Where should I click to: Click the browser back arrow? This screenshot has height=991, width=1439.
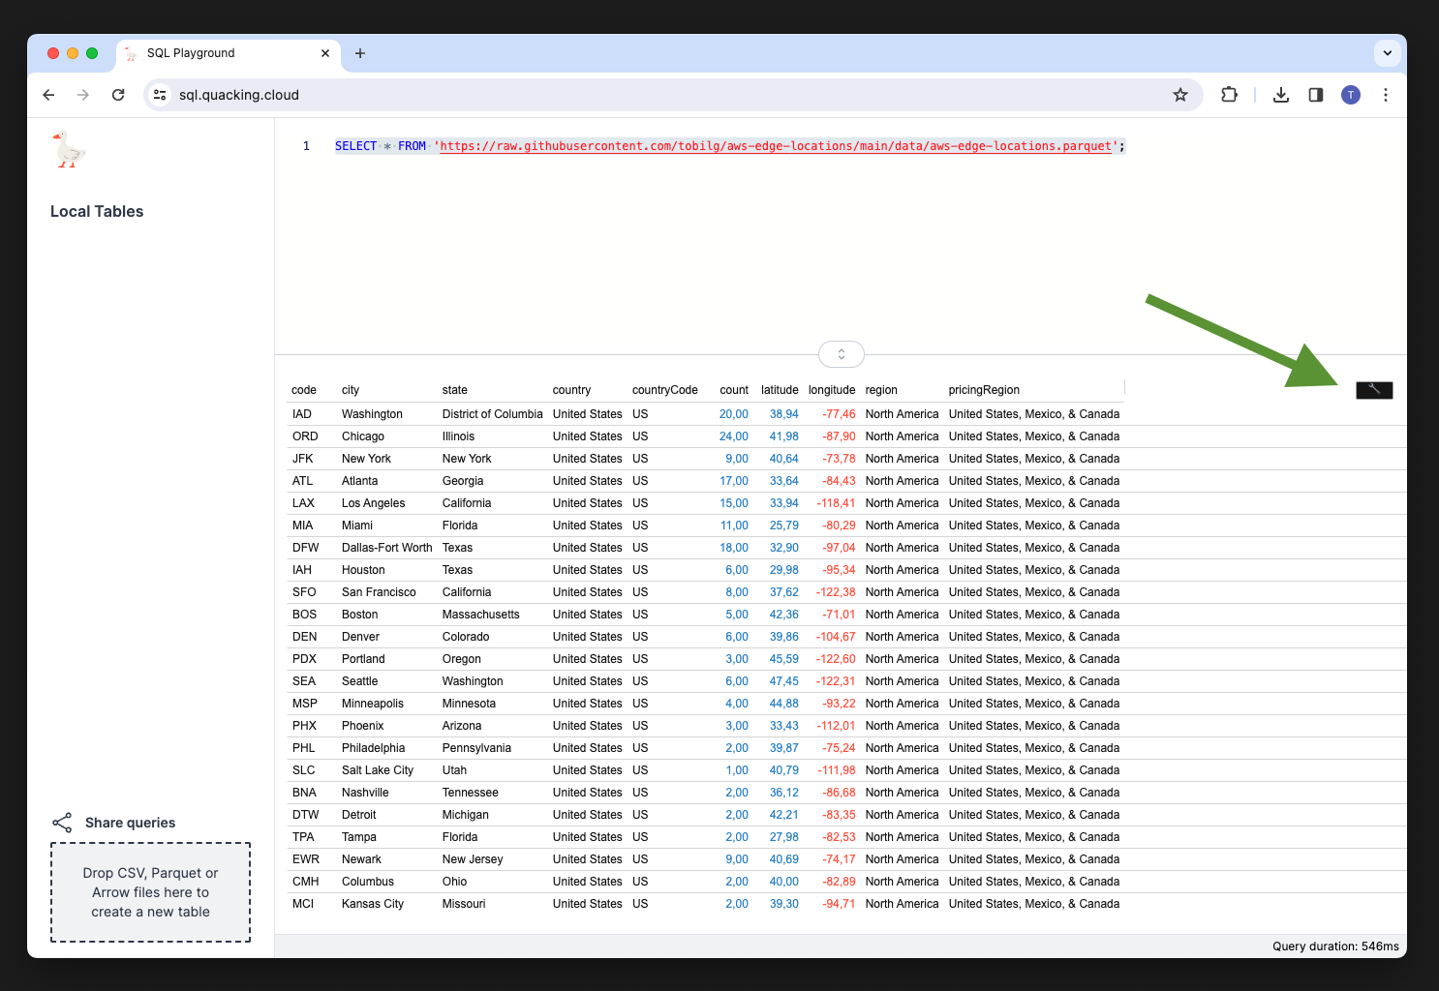48,95
